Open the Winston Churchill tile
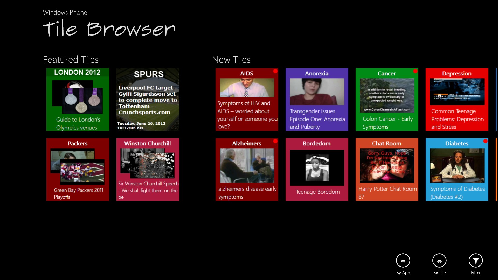 [x=148, y=169]
